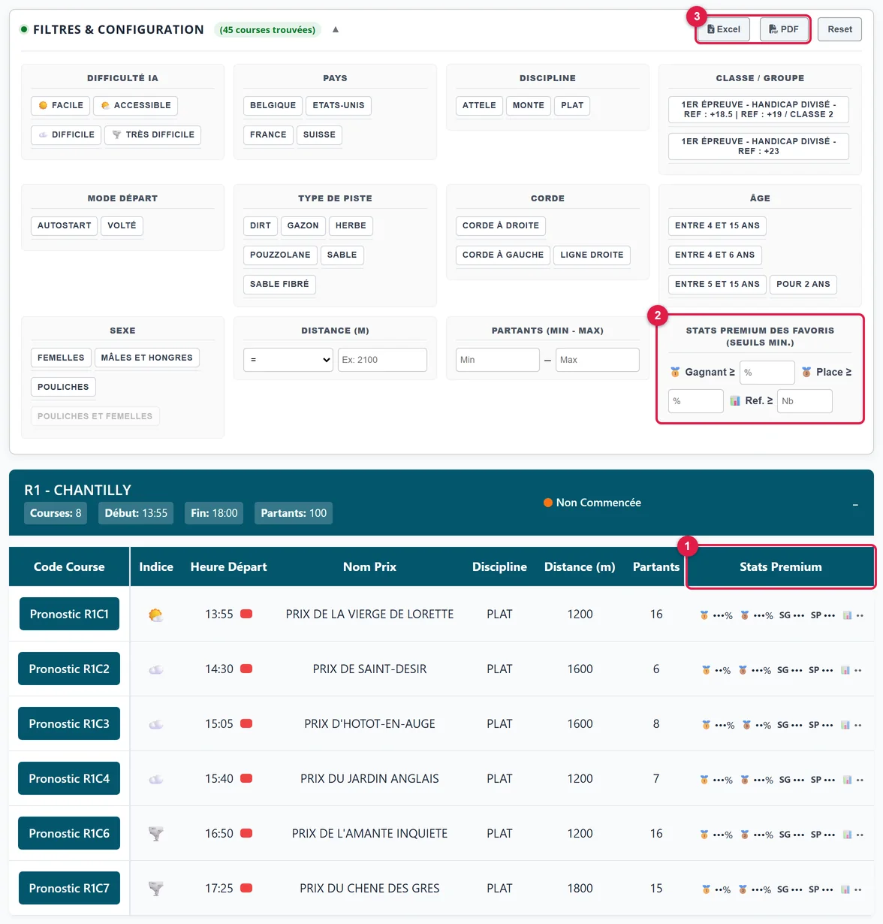
Task: Toggle the POUR 2 ANS age filter
Action: 803,285
